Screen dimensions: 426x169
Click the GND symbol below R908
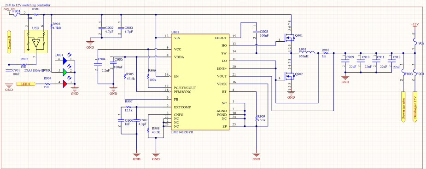156,156
